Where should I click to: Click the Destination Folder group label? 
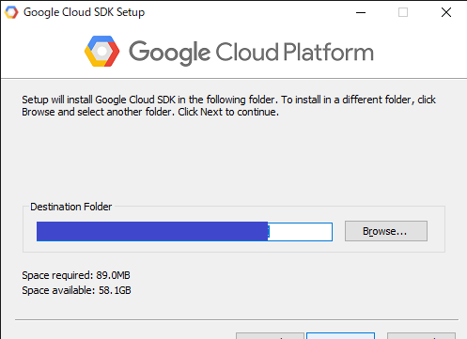coord(70,207)
